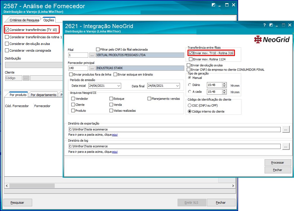The width and height of the screenshot is (294, 211).
Task: Click Fechar in Análise de Fornecedor window
Action: (x=221, y=203)
